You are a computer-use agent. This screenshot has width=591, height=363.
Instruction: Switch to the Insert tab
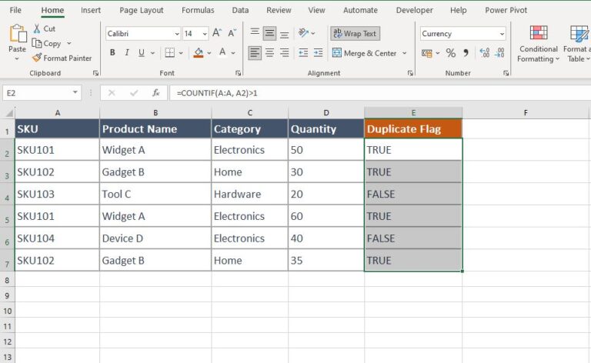(91, 10)
